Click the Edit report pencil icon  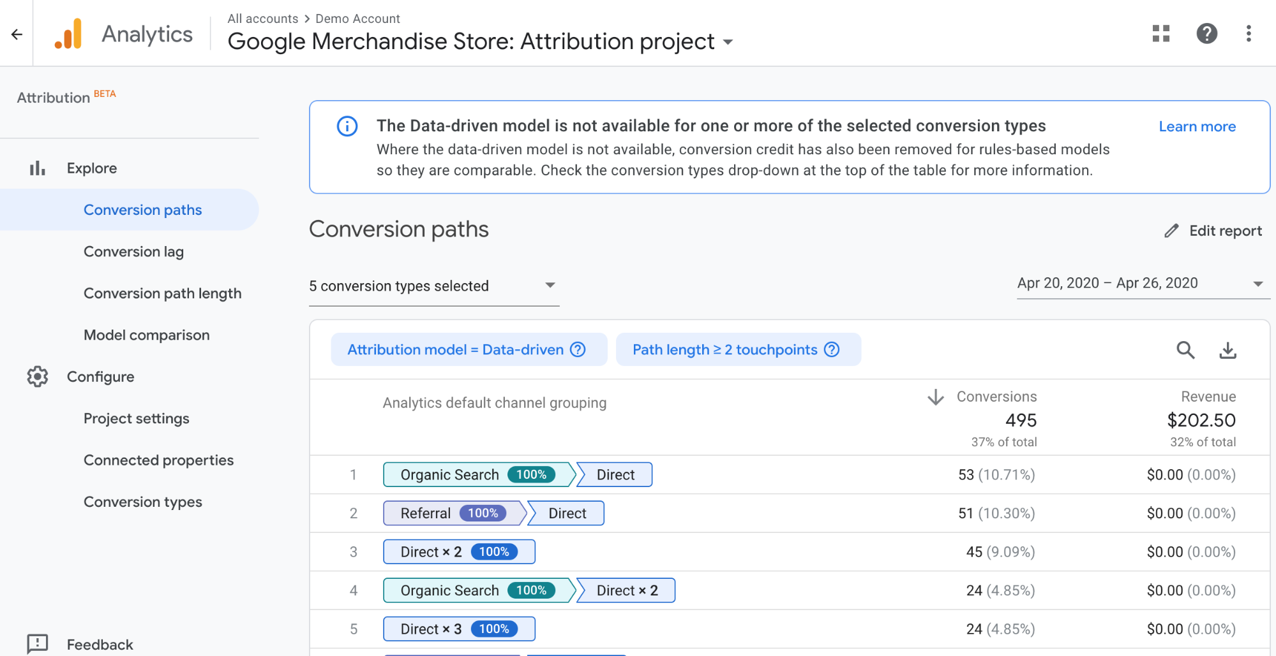(1171, 231)
